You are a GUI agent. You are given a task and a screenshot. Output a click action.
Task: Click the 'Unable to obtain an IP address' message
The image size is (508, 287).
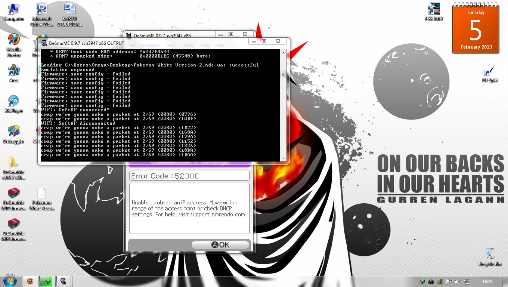tap(189, 209)
